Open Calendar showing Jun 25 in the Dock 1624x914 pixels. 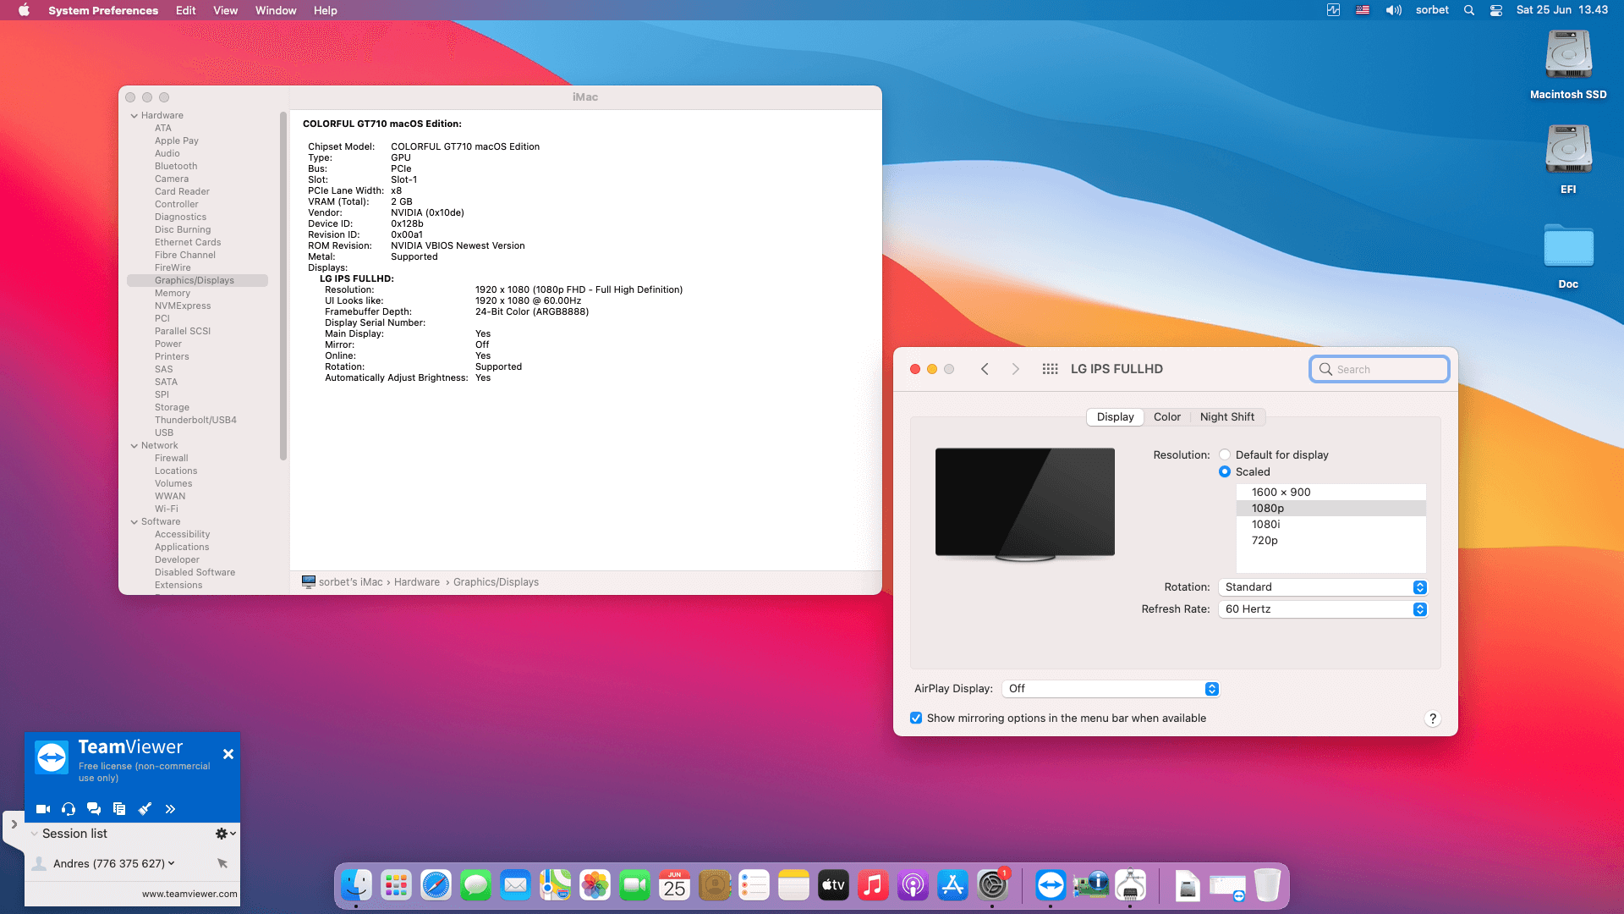click(674, 886)
